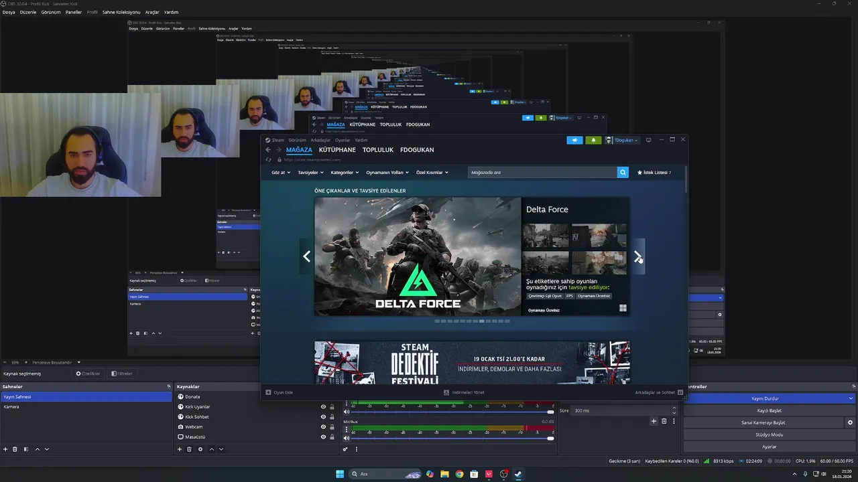Click Steam Big Picture mode icon

click(x=648, y=140)
